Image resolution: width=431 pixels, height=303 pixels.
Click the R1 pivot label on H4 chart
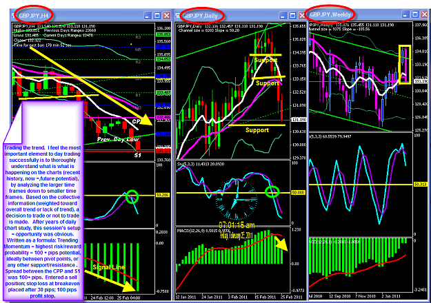click(x=138, y=95)
